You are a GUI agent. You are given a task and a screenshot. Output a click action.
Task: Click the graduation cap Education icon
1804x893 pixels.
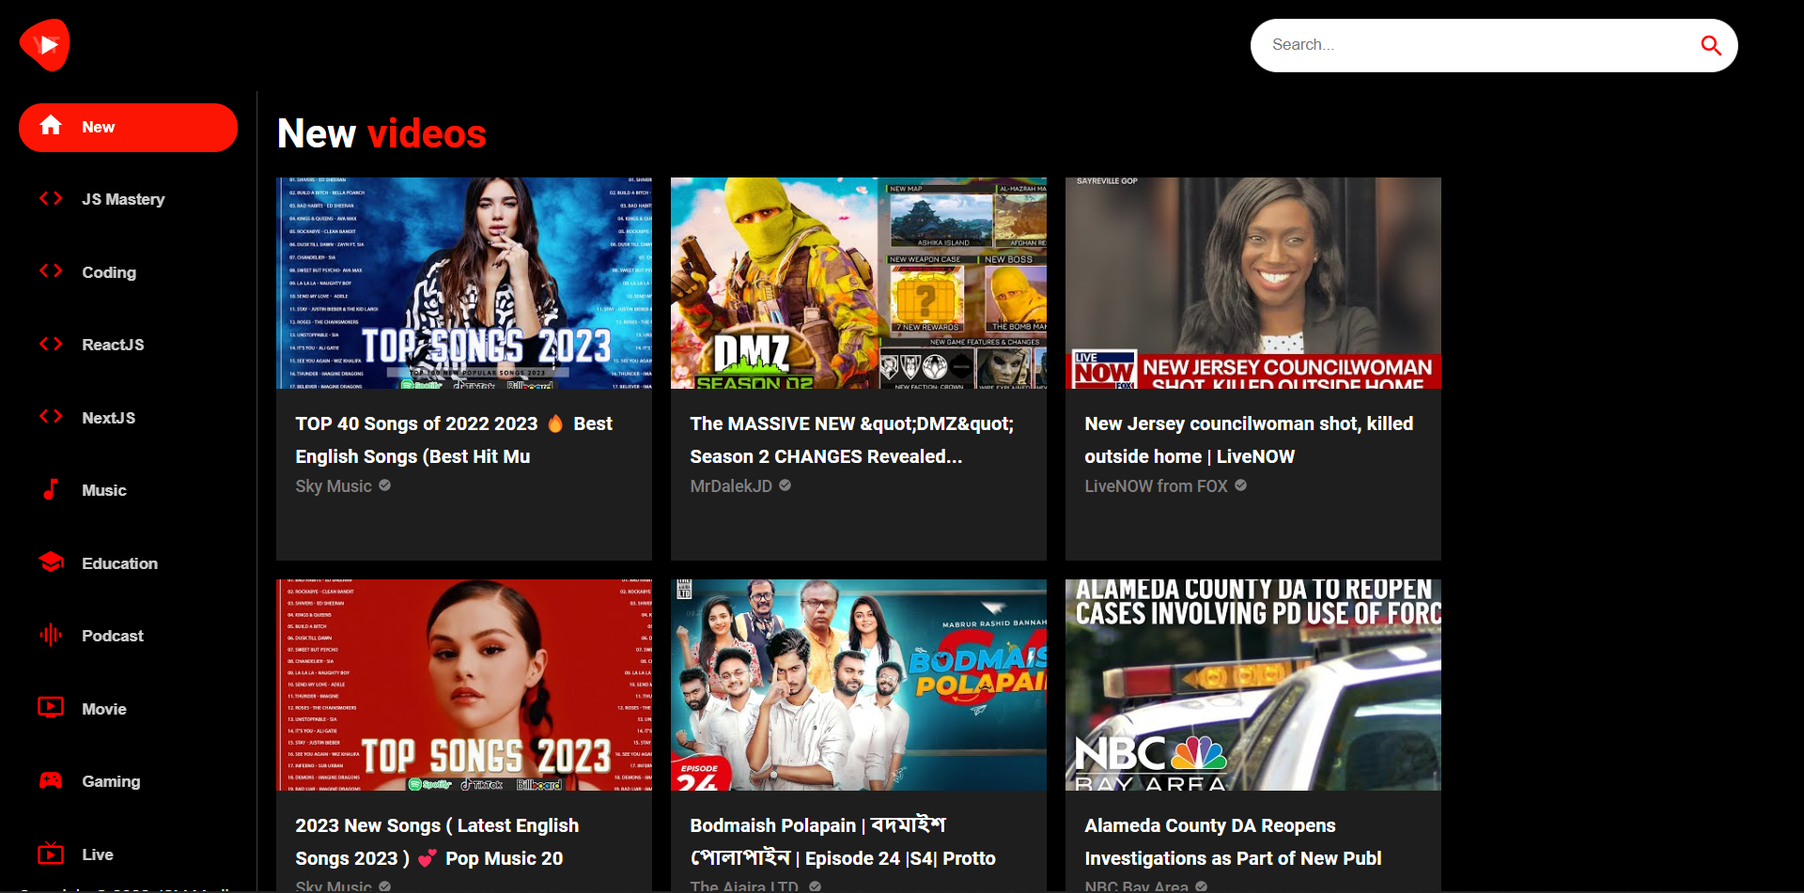coord(51,562)
